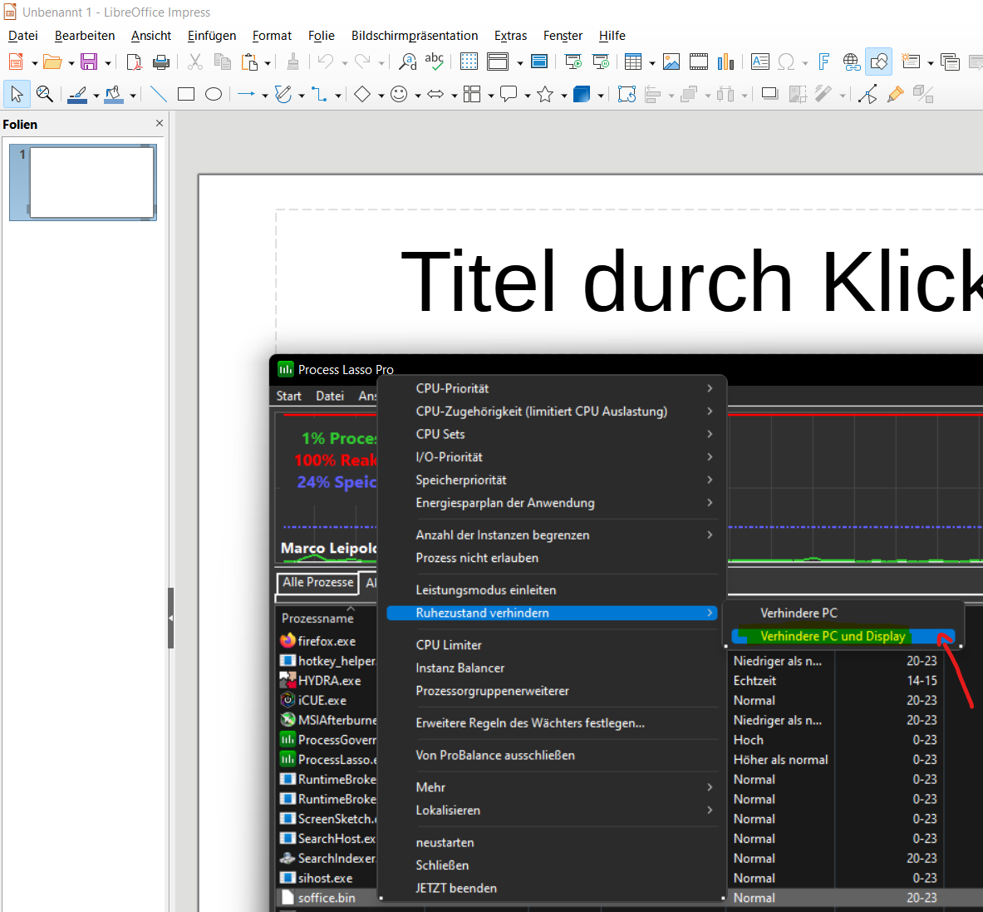
Task: Pick the Insert Line tool
Action: tap(159, 94)
